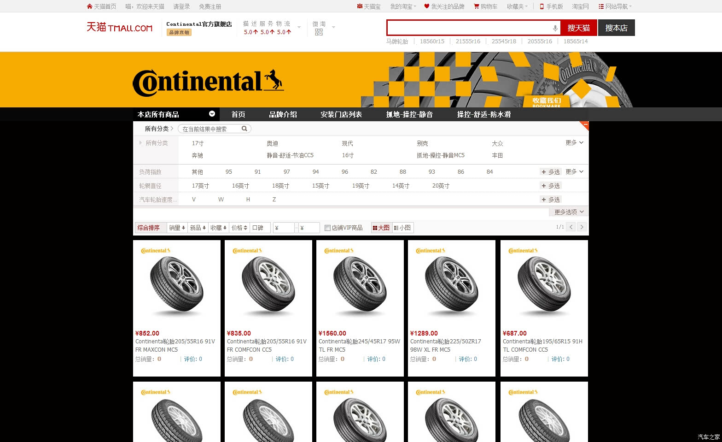Screen dimensions: 722x442
Task: Click the minimum price input field
Action: (284, 228)
